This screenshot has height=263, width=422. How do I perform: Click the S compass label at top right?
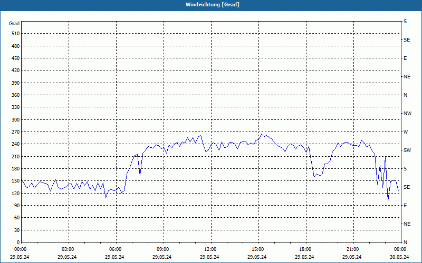405,22
